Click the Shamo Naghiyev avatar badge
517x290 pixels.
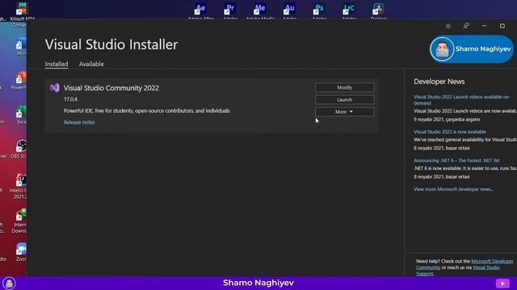point(472,49)
